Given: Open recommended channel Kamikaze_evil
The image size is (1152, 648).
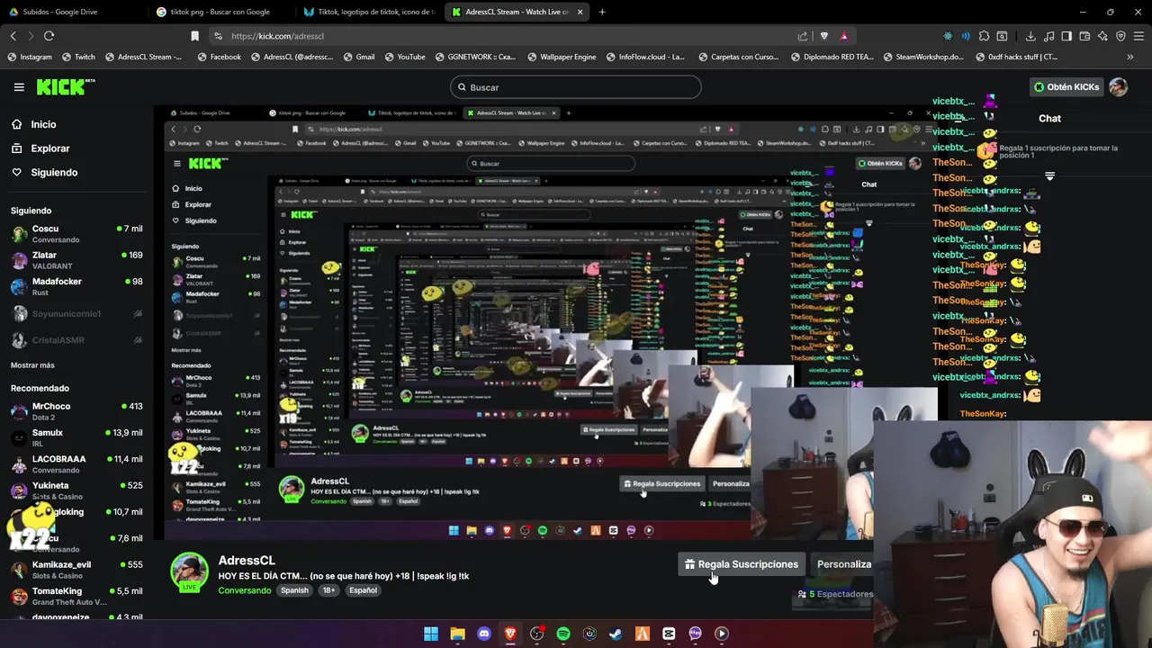Looking at the screenshot, I should (76, 570).
